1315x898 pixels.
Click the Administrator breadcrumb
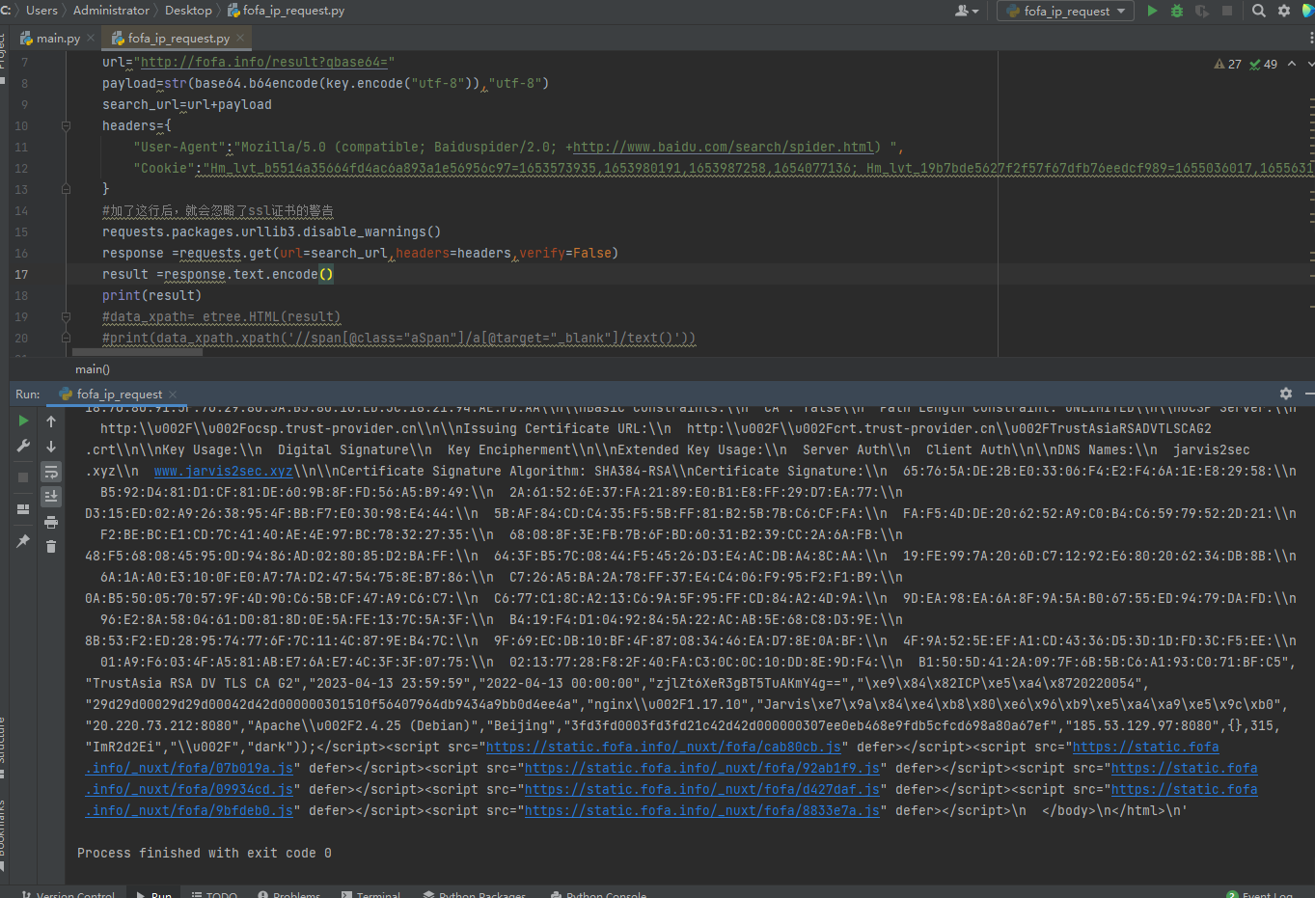[x=111, y=10]
